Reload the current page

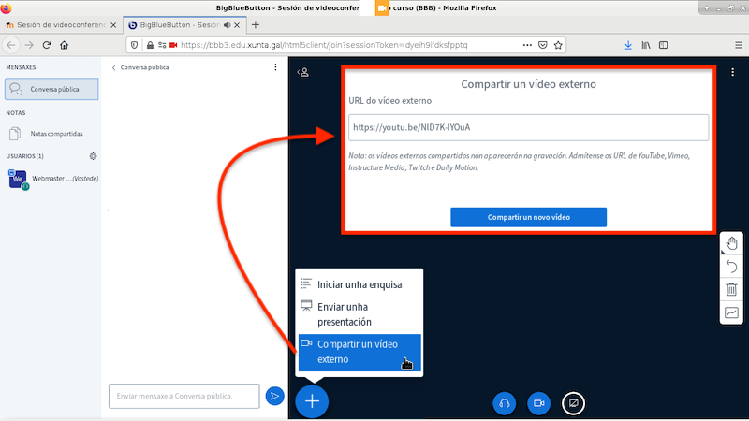click(x=47, y=45)
